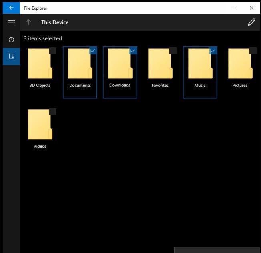Check the Videos selection box

point(53,112)
